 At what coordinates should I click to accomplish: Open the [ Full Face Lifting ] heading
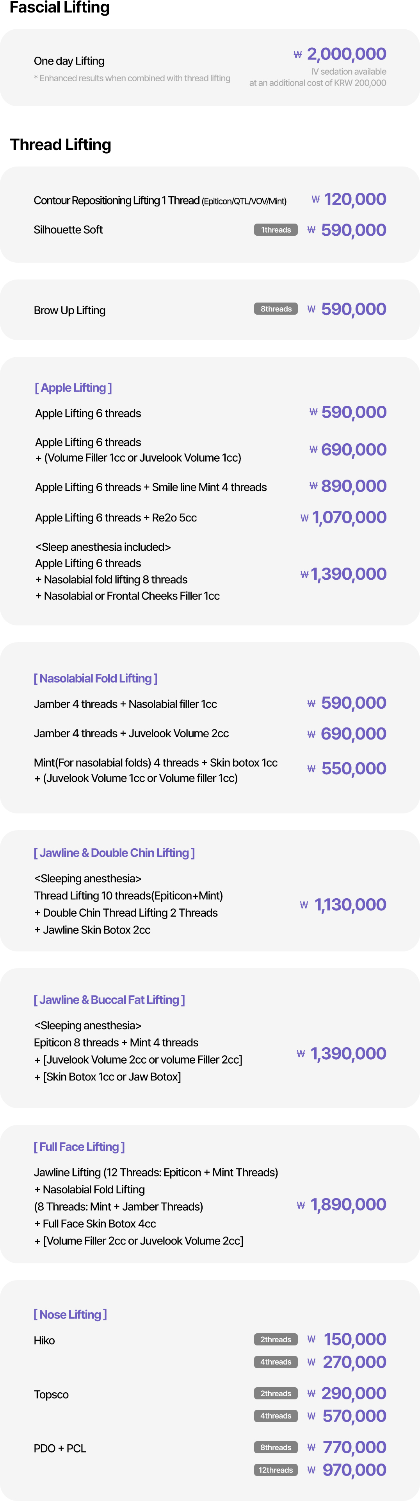[x=79, y=1146]
